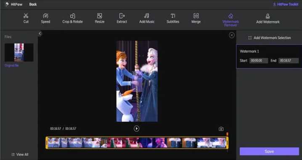Open View All files list
This screenshot has height=160, width=302.
(x=20, y=155)
